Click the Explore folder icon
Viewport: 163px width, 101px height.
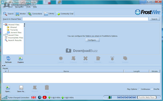21,58
